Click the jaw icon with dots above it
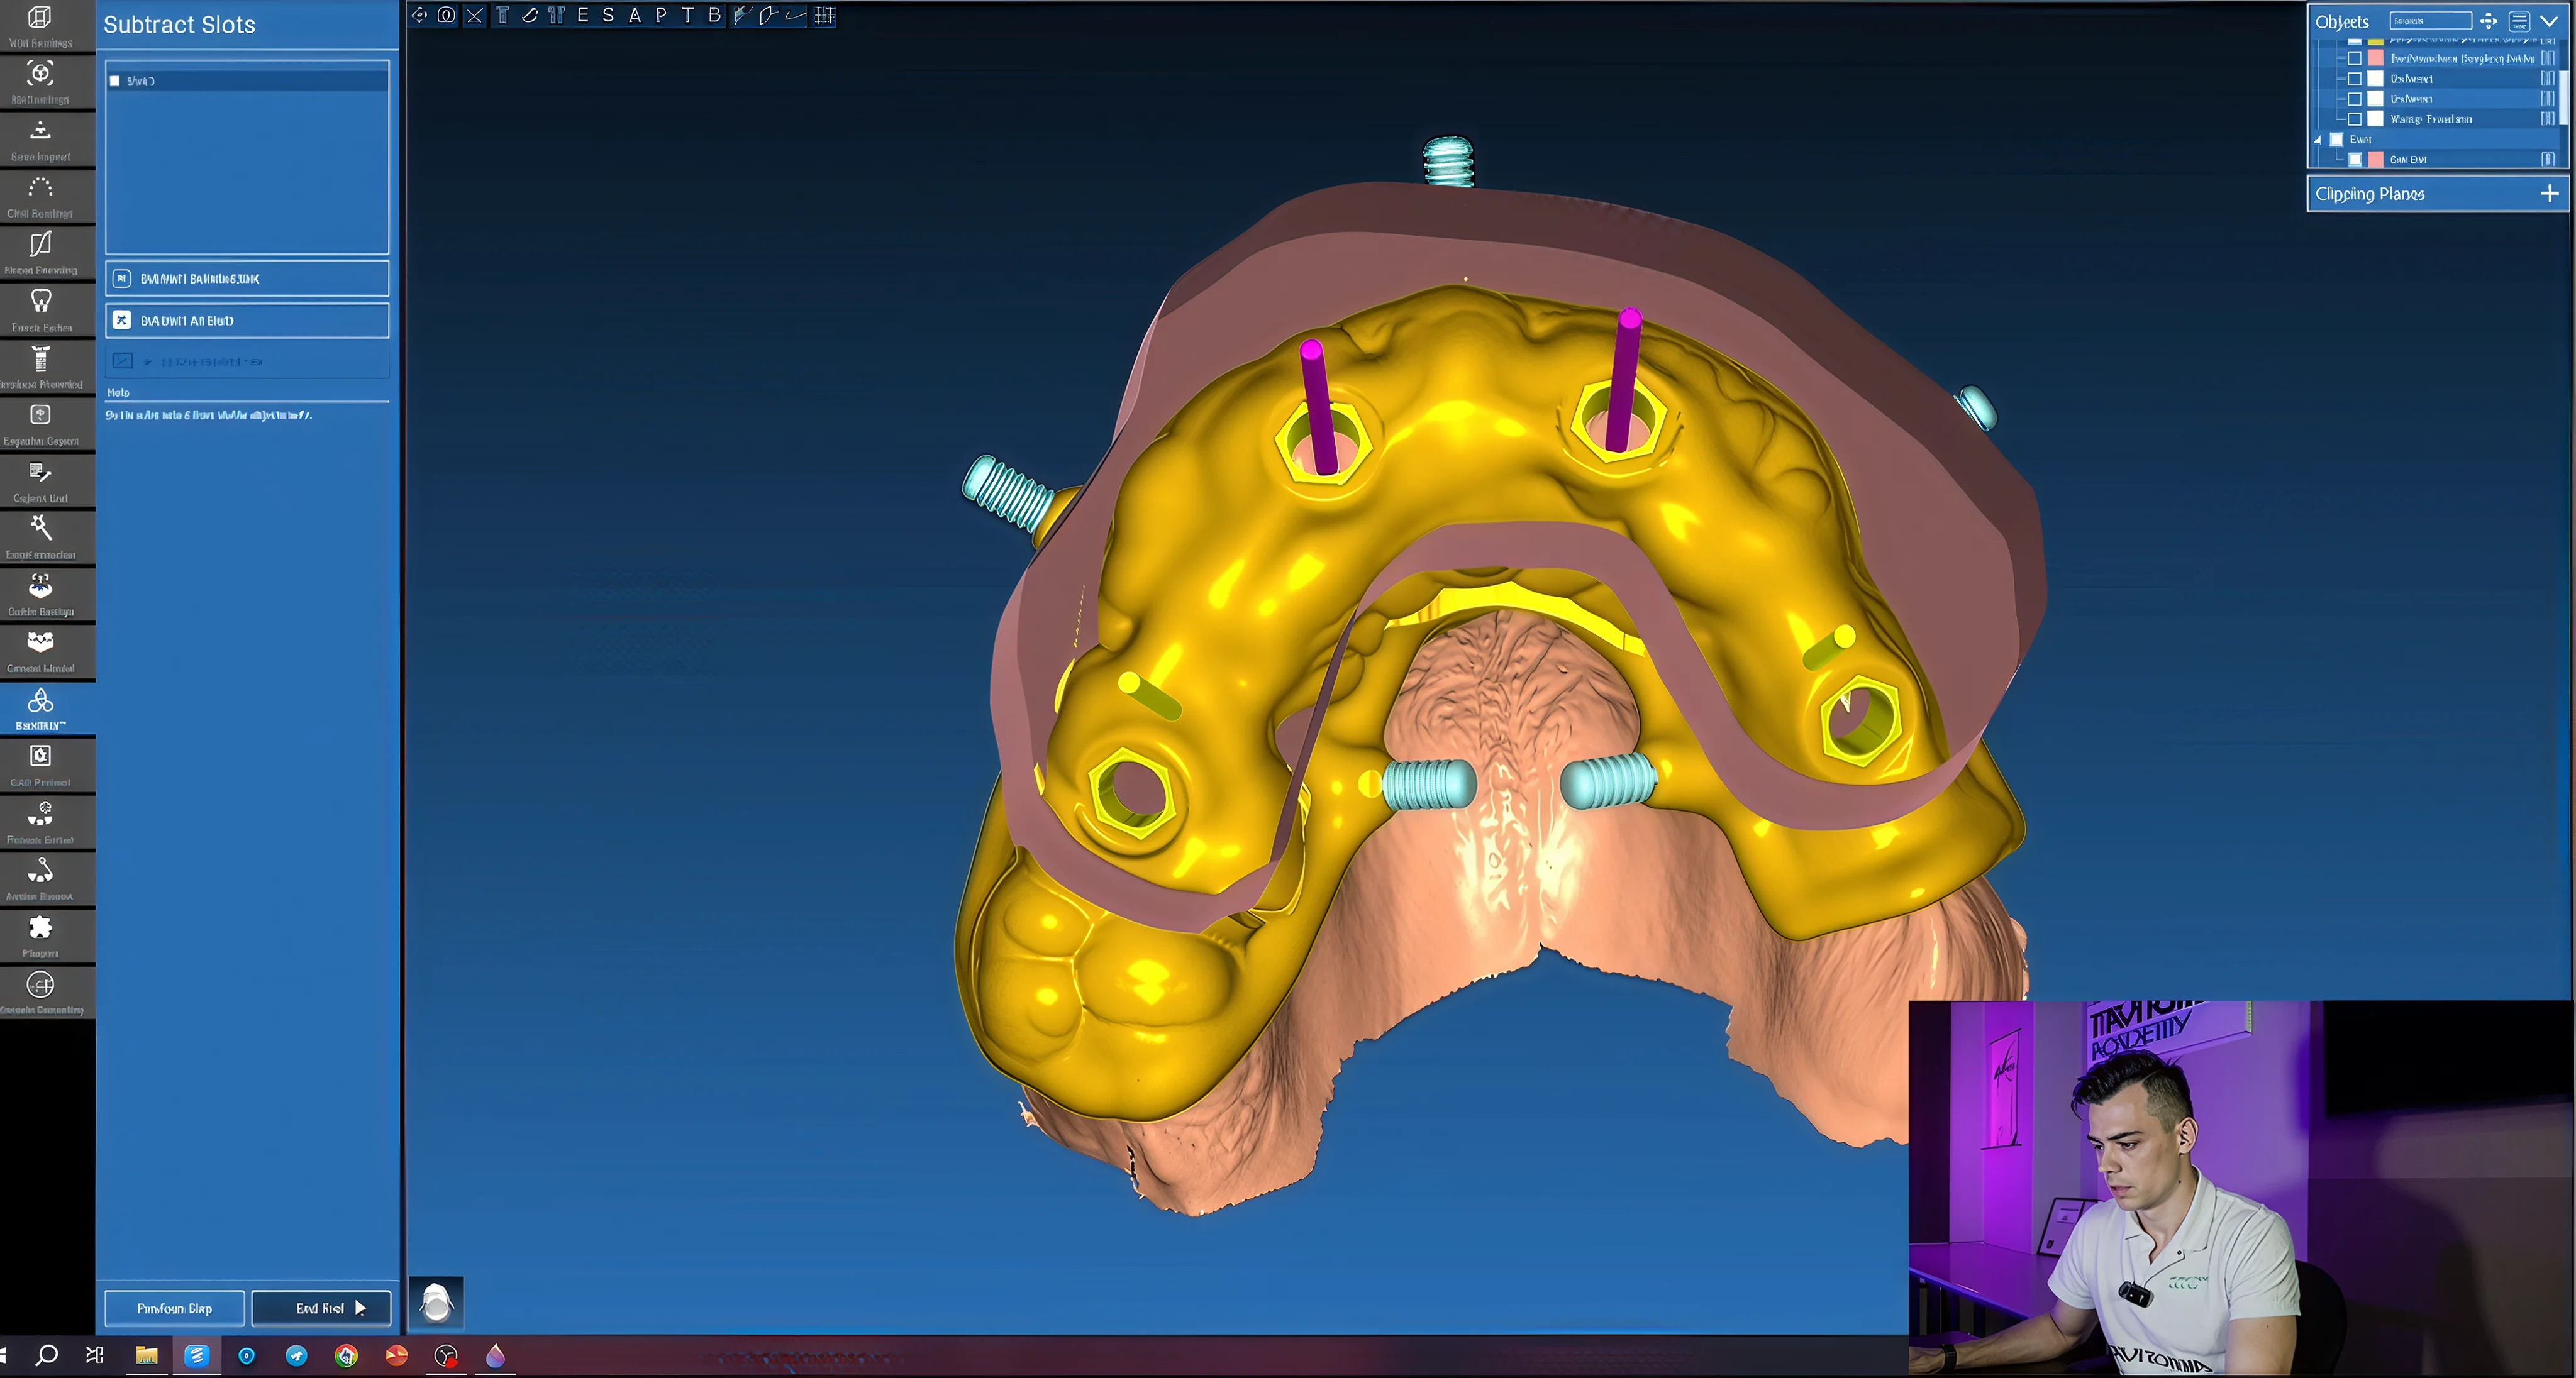 40,585
